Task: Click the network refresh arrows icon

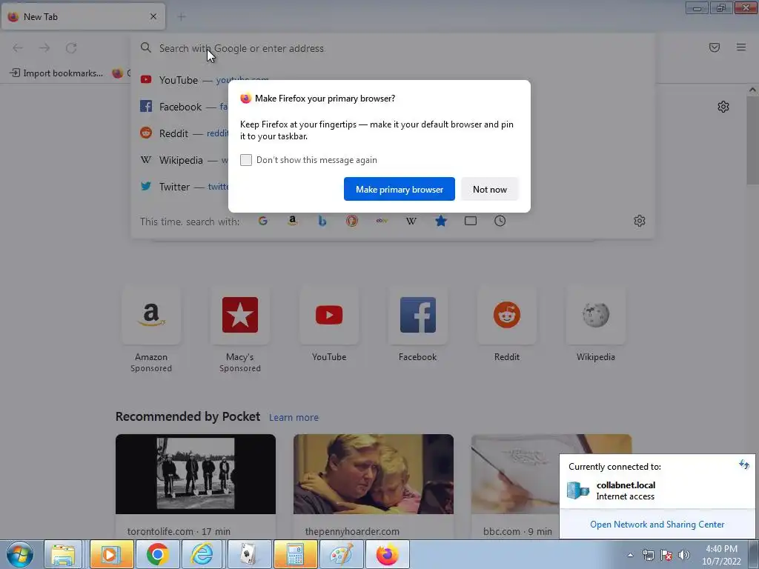Action: pos(744,465)
